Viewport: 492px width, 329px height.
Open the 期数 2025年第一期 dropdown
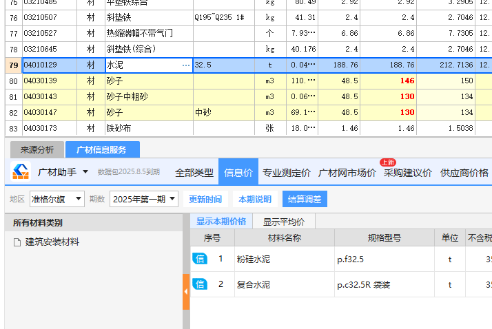pos(144,199)
